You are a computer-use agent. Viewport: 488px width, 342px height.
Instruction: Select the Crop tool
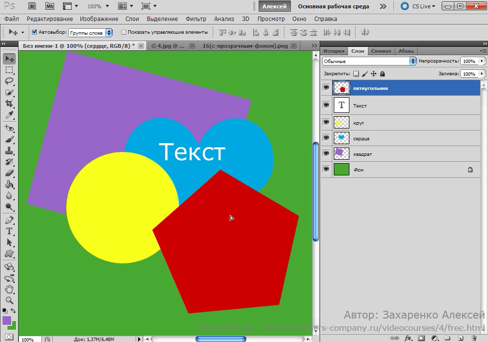(x=9, y=104)
